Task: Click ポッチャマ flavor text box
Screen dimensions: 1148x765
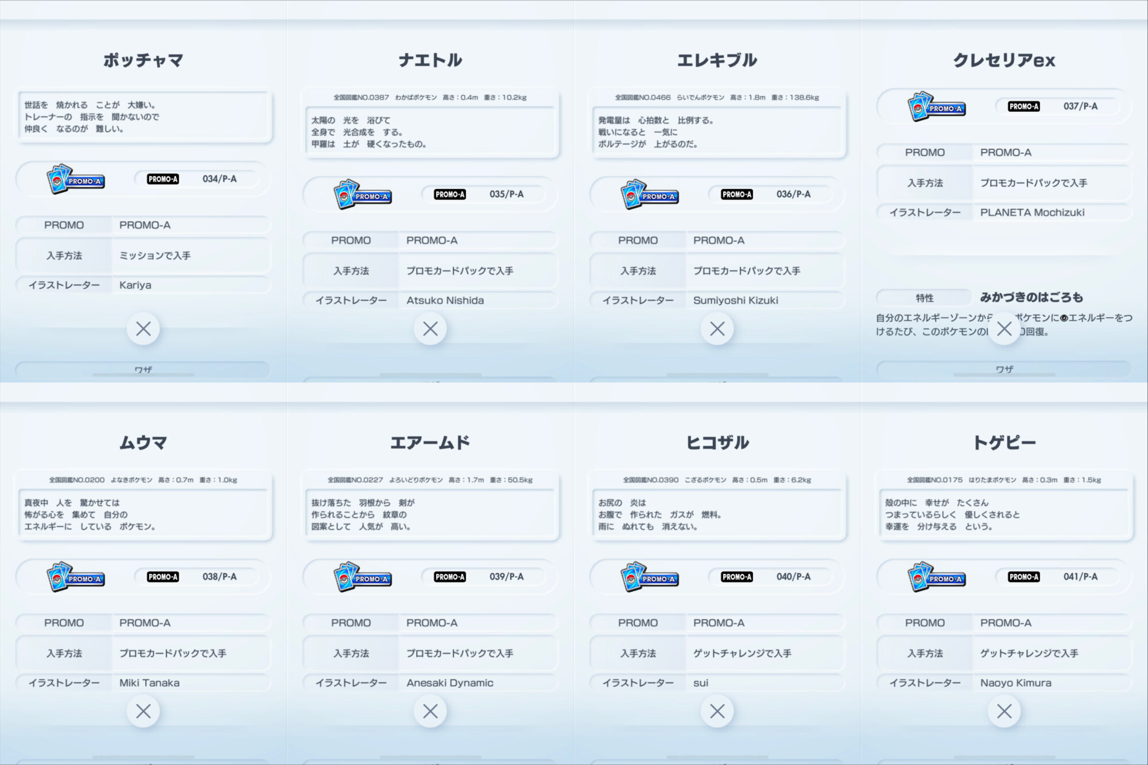Action: pos(143,117)
